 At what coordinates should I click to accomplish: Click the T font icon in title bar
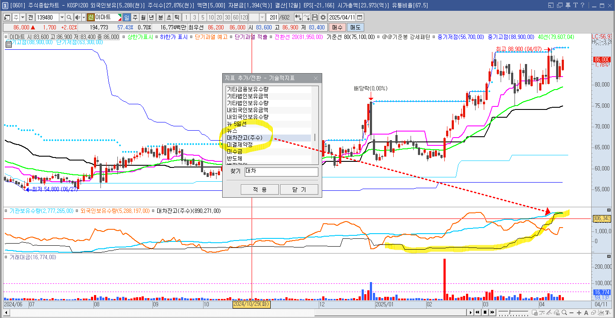[576, 5]
